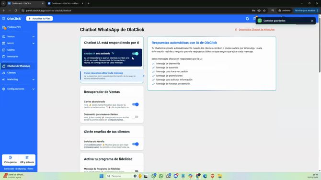Screen dimensions: 321x180
Task: Click the Ventas sidebar icon
Action: point(4,36)
